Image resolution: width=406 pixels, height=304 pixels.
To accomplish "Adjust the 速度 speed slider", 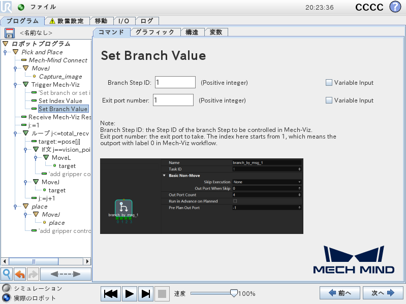I will coord(234,293).
